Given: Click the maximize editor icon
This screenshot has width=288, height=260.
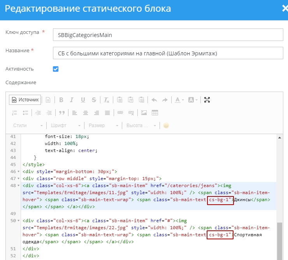Looking at the screenshot, I should click(x=207, y=100).
